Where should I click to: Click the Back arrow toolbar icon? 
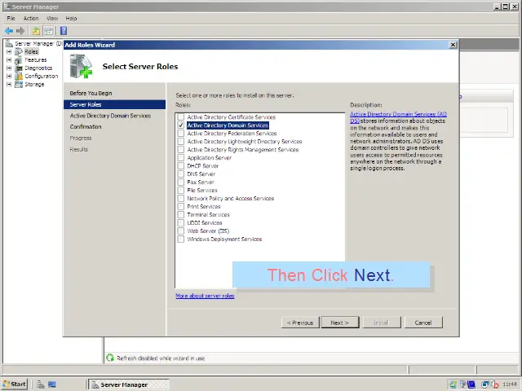pyautogui.click(x=9, y=31)
